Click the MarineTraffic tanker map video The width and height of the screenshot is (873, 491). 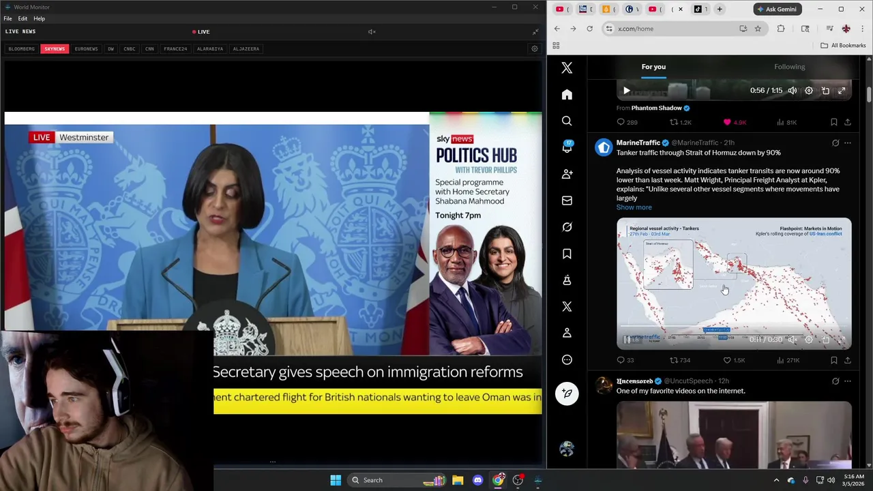coord(734,284)
